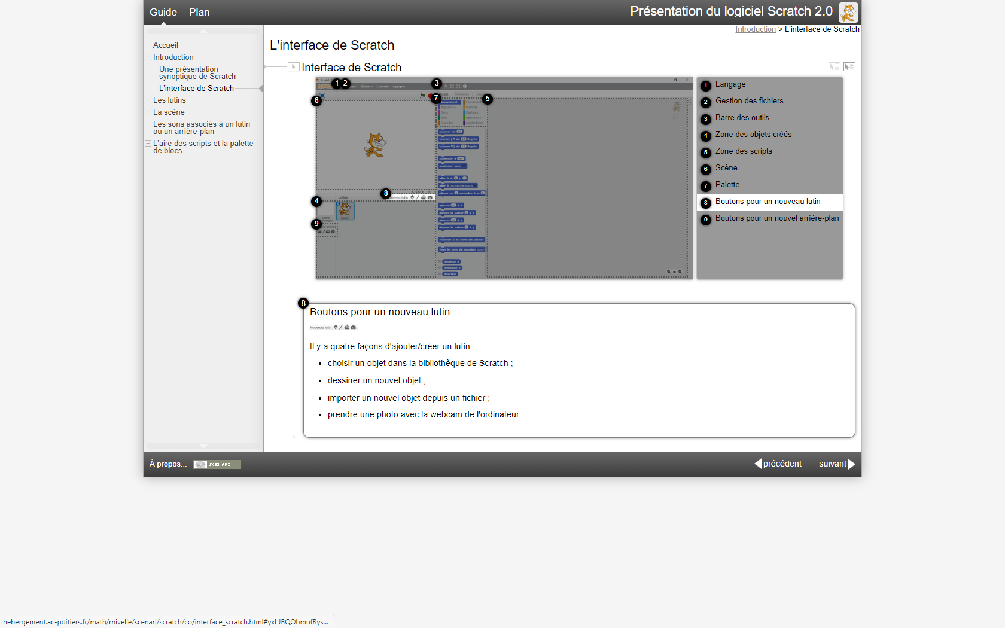Screen dimensions: 1005x628
Task: Select Zone des scripts in the legend
Action: pos(744,151)
